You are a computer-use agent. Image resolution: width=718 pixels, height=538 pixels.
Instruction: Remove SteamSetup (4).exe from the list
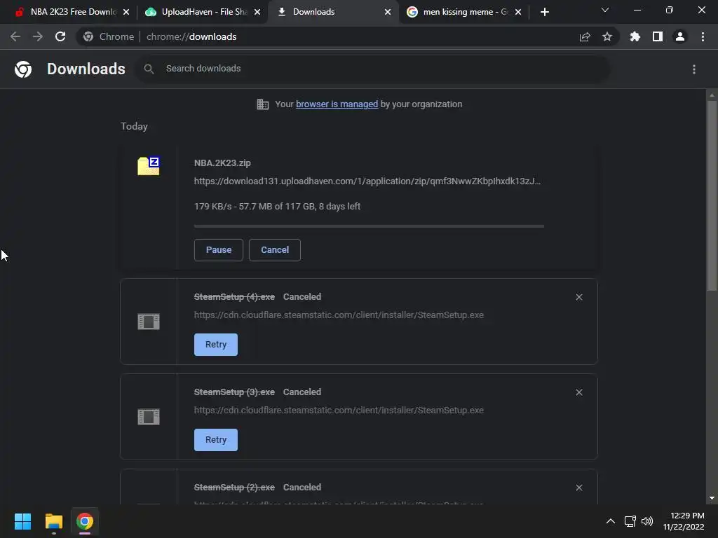[x=579, y=297]
